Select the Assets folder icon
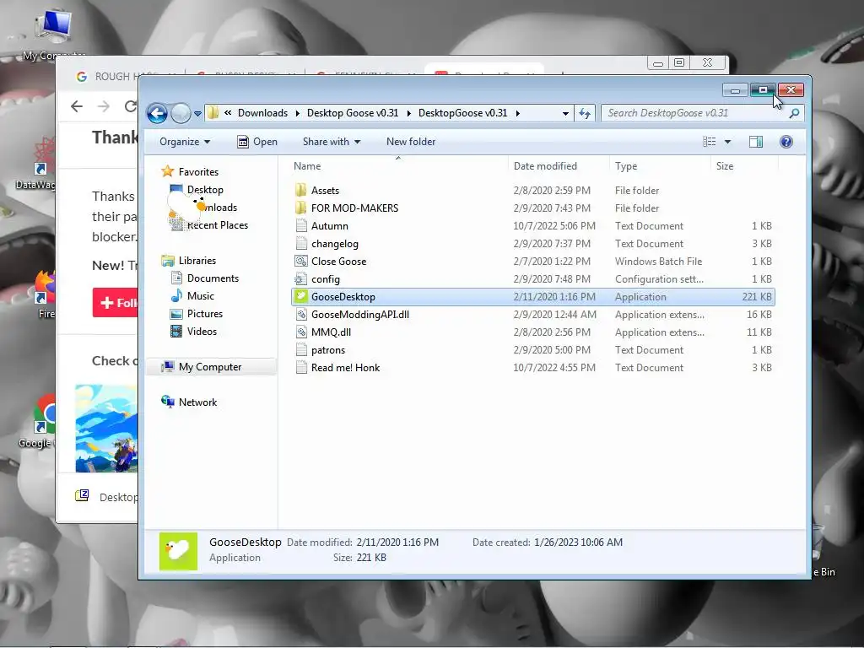This screenshot has height=648, width=864. point(301,191)
